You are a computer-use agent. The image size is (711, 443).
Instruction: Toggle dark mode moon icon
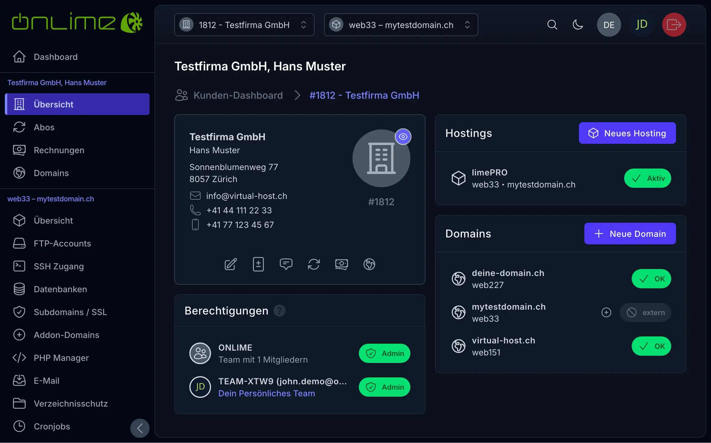tap(578, 25)
